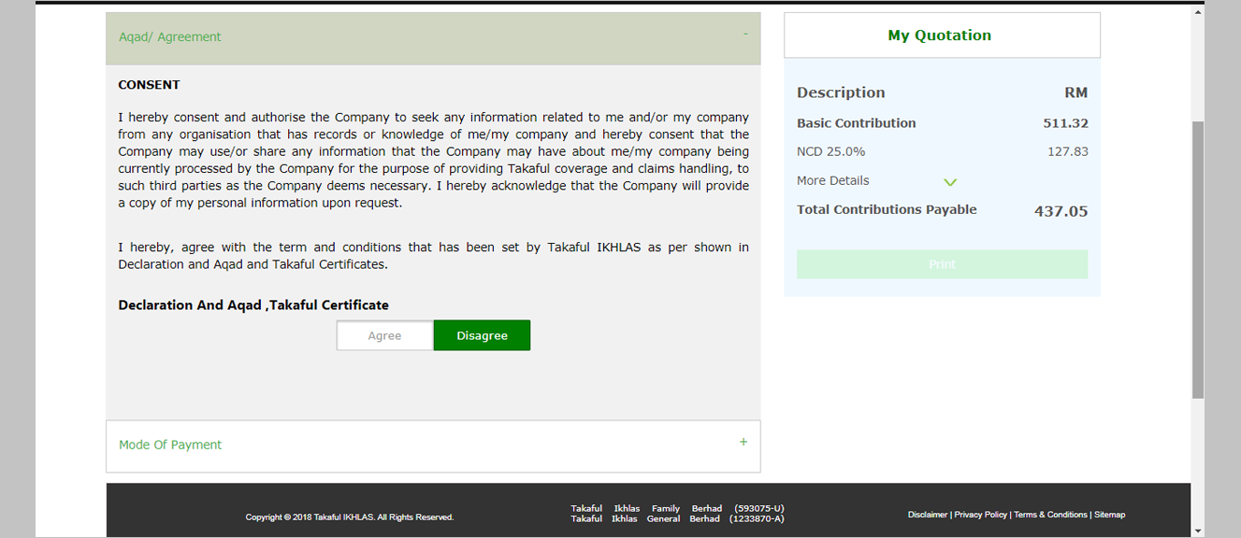The width and height of the screenshot is (1241, 538).
Task: Click the Description column header
Action: coord(841,92)
